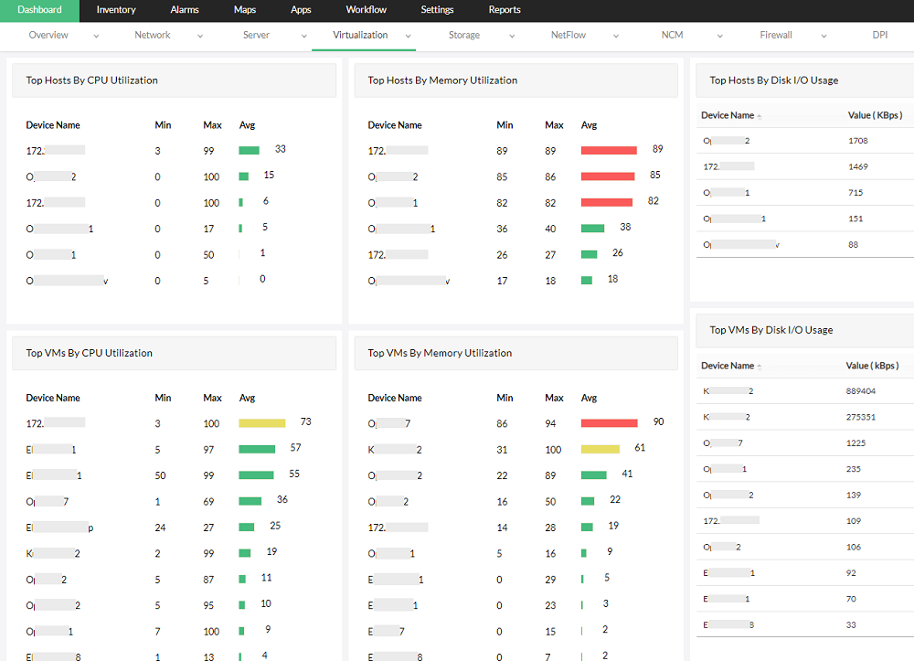Expand the Overview tab dropdown arrow
The width and height of the screenshot is (914, 661).
96,36
